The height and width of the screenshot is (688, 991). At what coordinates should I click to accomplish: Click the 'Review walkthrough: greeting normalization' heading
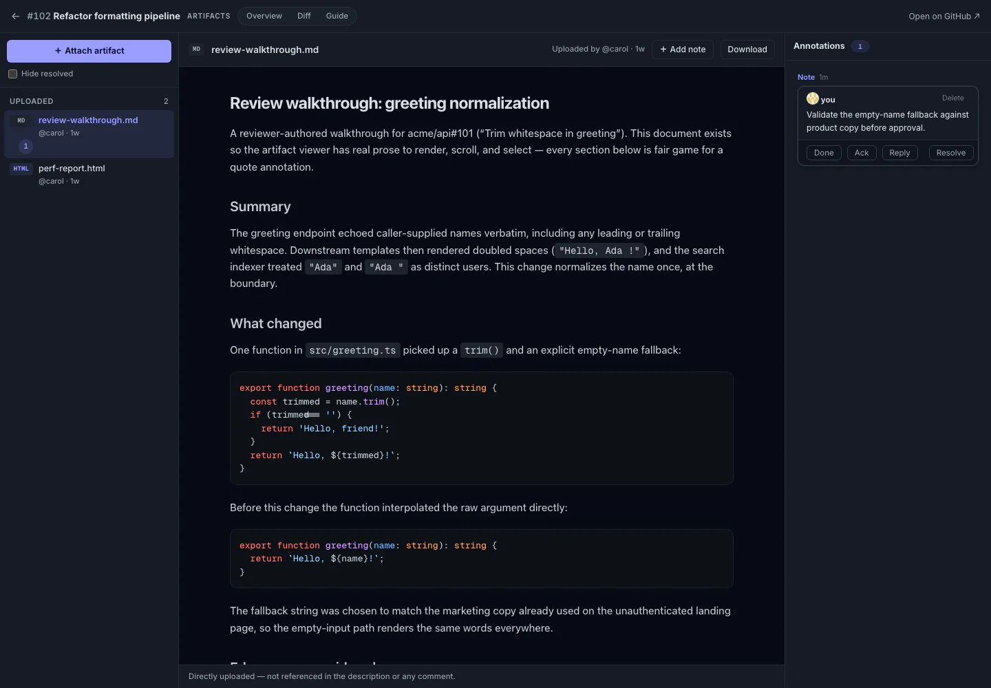[x=390, y=103]
